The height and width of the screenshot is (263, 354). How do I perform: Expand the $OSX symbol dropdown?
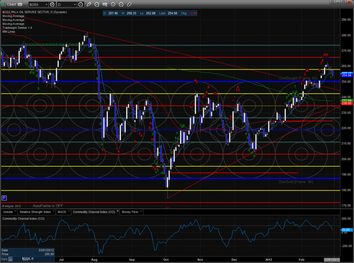tap(45, 4)
